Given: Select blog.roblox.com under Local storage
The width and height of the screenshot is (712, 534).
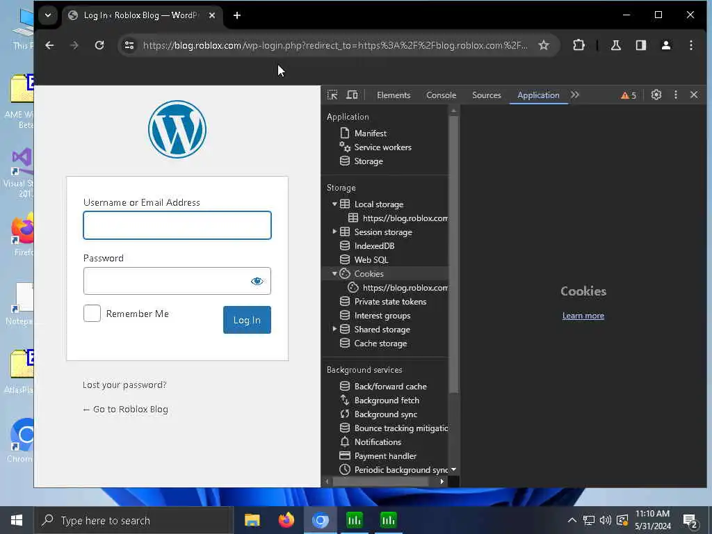Looking at the screenshot, I should point(405,218).
